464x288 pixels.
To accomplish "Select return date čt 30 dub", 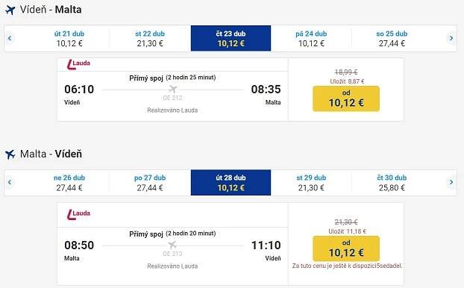I will [392, 183].
